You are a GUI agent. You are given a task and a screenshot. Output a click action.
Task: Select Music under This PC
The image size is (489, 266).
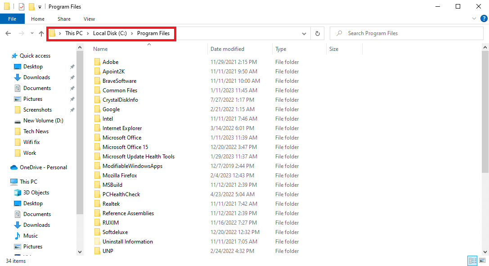(30, 236)
